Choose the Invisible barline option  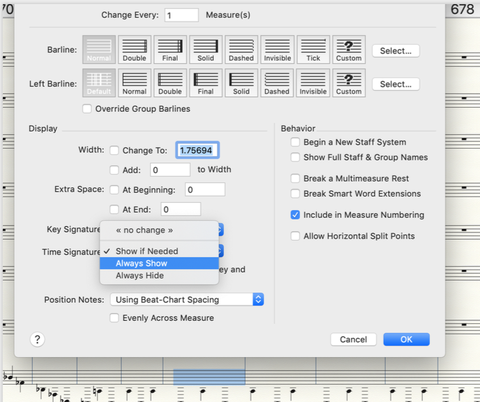click(277, 50)
